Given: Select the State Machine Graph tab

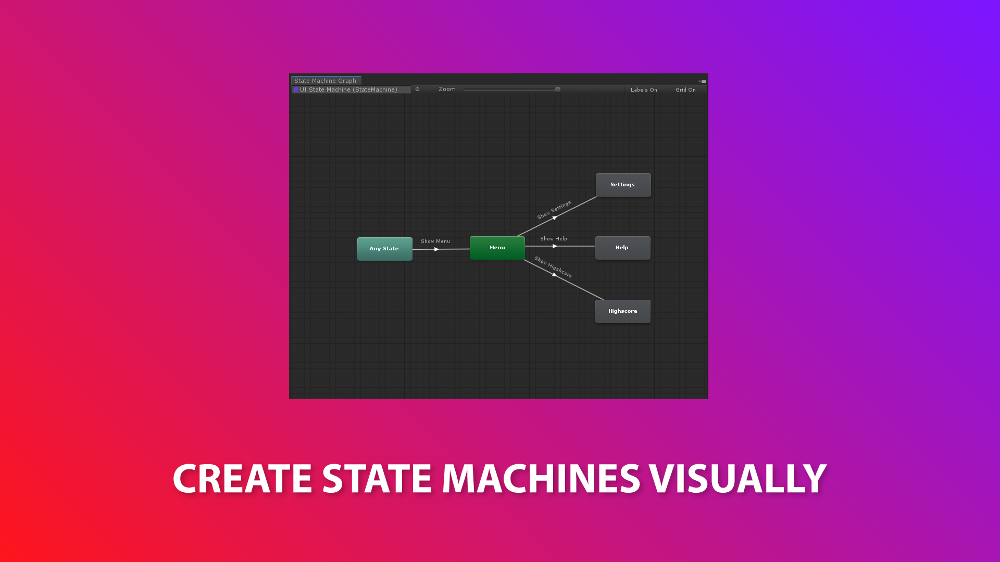Looking at the screenshot, I should coord(326,81).
